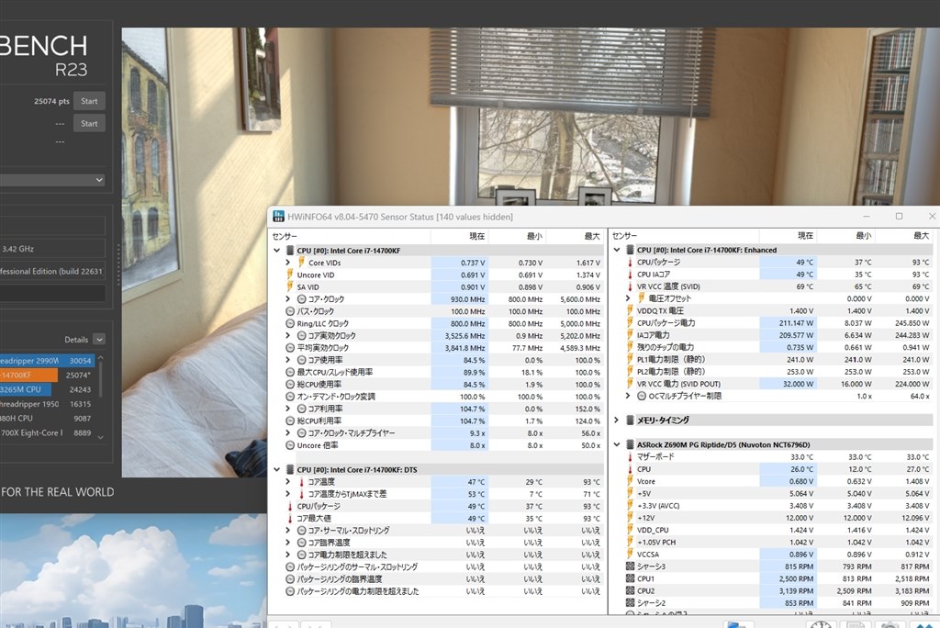Click the lightning icon beside Core VIDs
Image resolution: width=940 pixels, height=628 pixels.
point(301,263)
